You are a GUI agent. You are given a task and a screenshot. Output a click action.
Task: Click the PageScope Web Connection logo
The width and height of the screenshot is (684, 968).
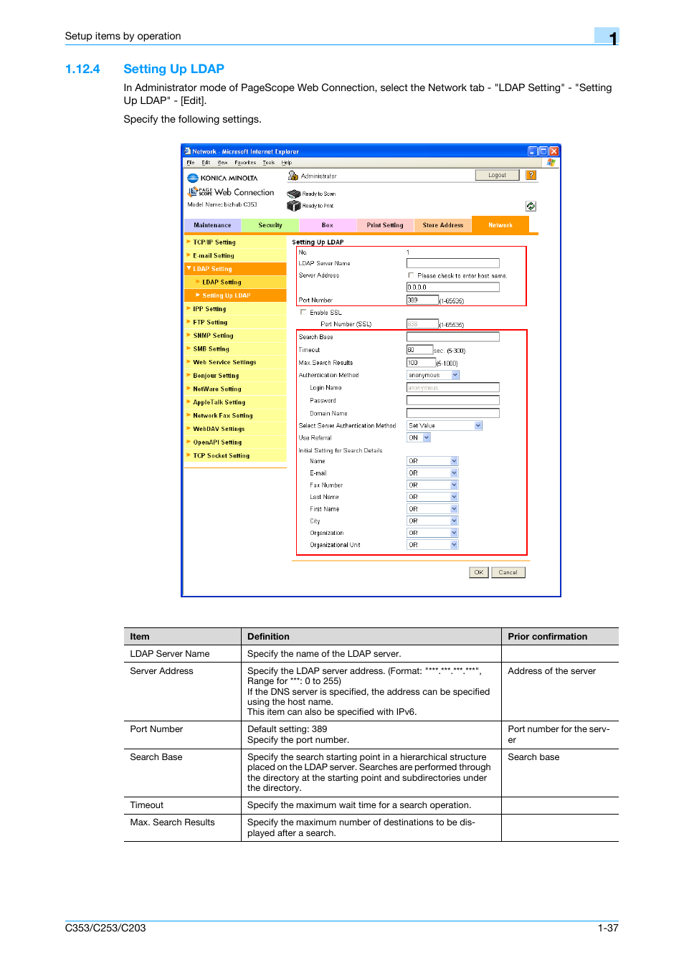pyautogui.click(x=231, y=192)
